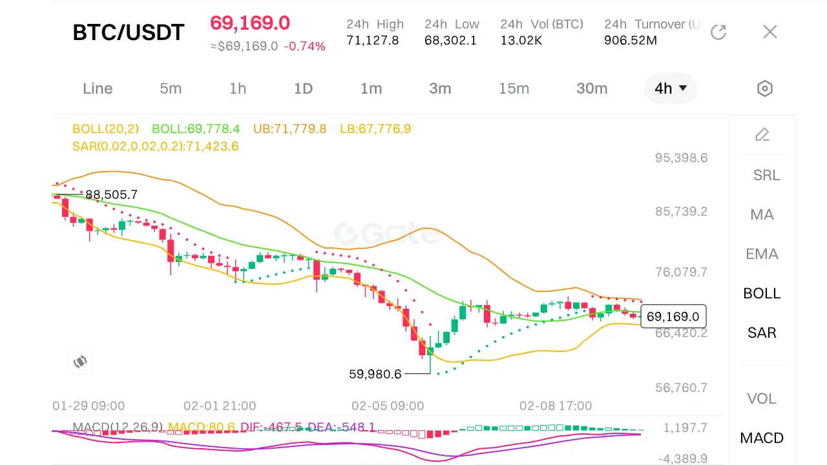Select the 30m timeframe
Image resolution: width=827 pixels, height=465 pixels.
point(592,88)
